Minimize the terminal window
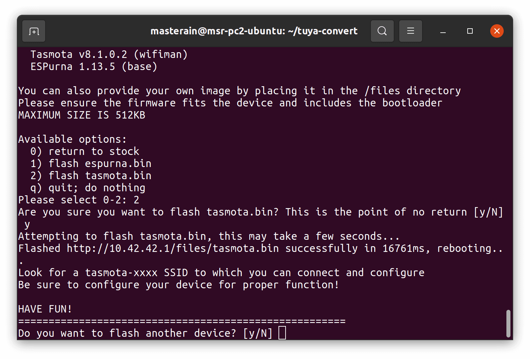The image size is (530, 359). pos(443,31)
